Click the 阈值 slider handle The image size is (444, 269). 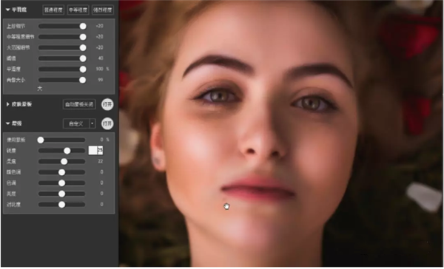(x=83, y=58)
